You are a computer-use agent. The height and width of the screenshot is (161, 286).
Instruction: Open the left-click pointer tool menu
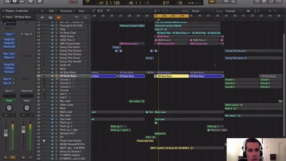point(156,11)
